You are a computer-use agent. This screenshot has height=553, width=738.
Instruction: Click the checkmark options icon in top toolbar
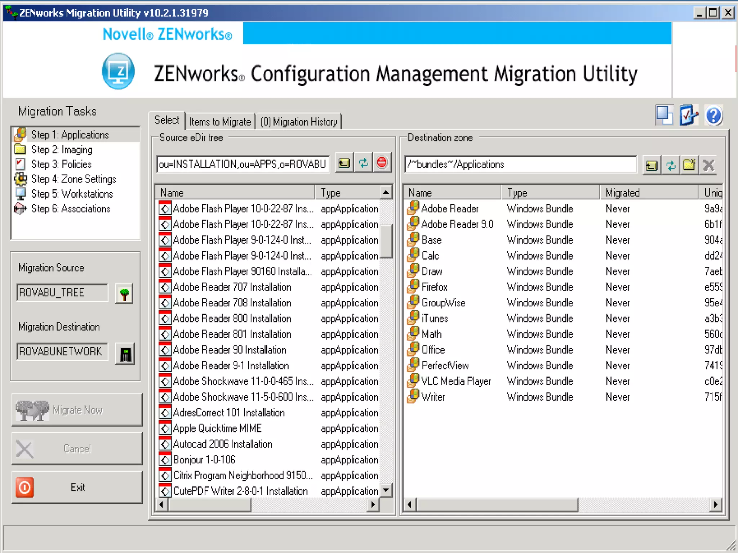tap(689, 116)
